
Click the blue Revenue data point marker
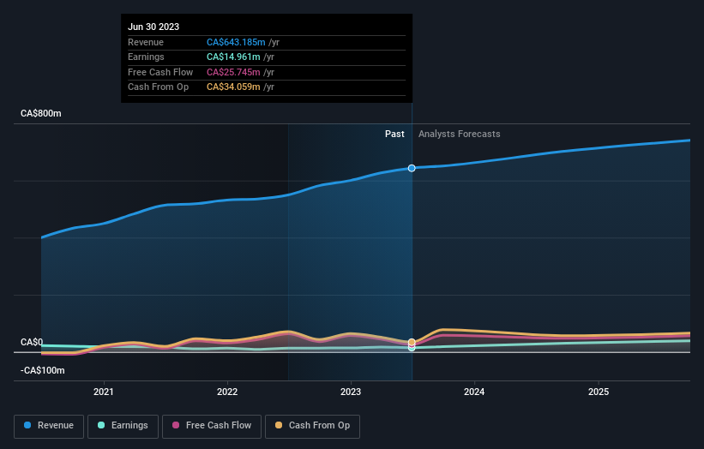412,168
